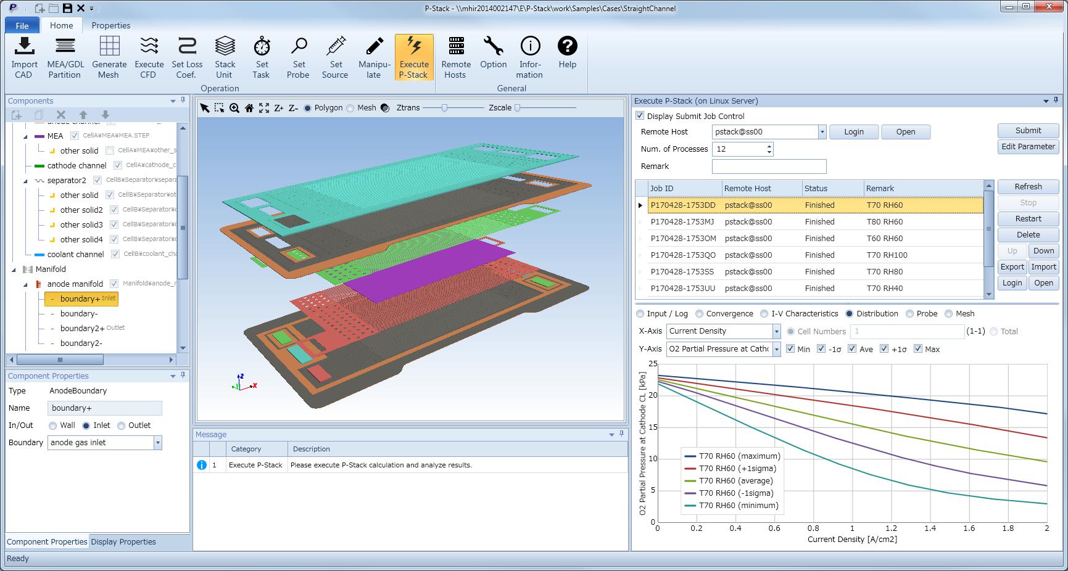Open the Boundary anode gas inlet dropdown
1068x571 pixels.
tap(158, 443)
